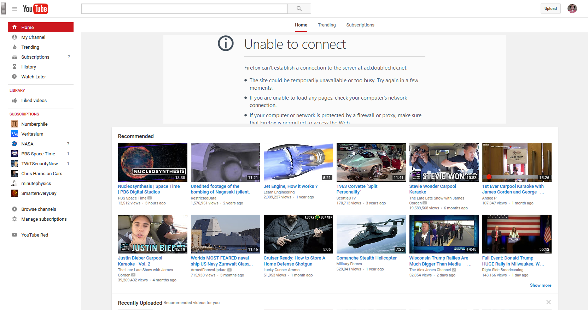This screenshot has width=588, height=310.
Task: Open the user avatar account menu
Action: pos(572,8)
